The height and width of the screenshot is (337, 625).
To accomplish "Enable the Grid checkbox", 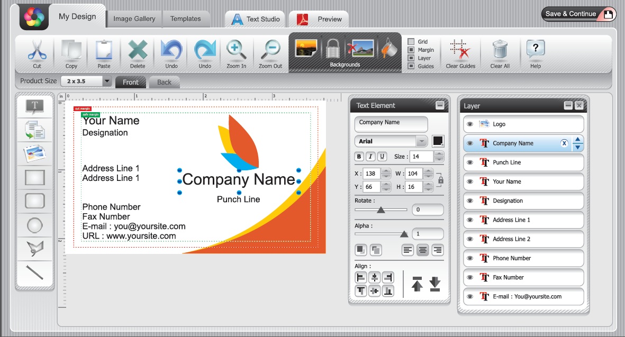I will (412, 40).
